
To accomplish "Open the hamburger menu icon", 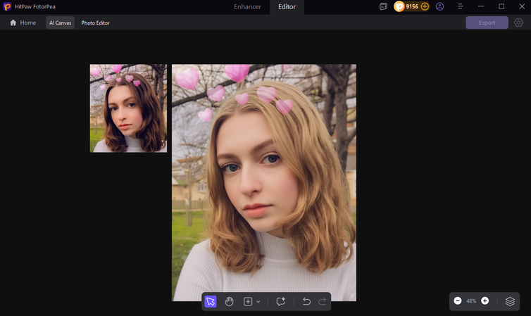I will click(460, 6).
